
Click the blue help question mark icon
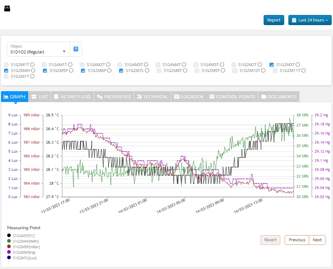[x=76, y=49]
